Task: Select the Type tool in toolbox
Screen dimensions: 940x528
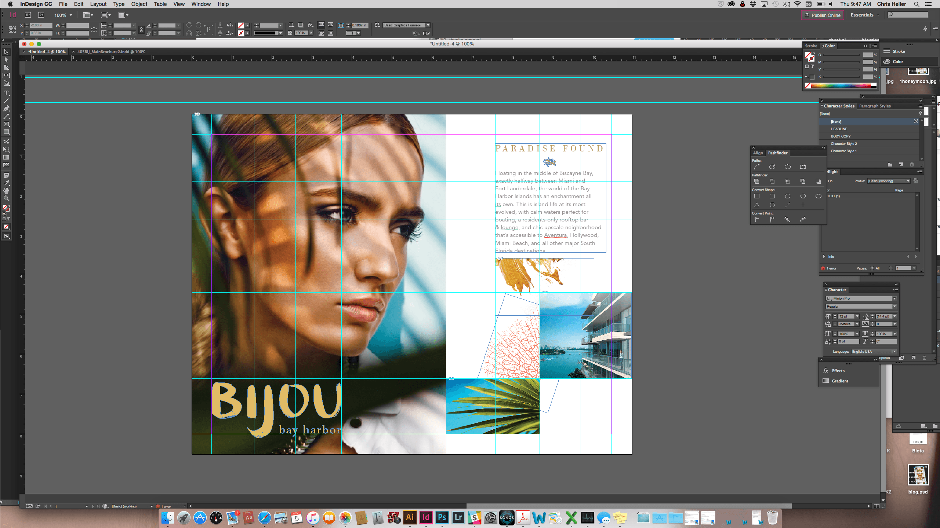Action: click(6, 93)
